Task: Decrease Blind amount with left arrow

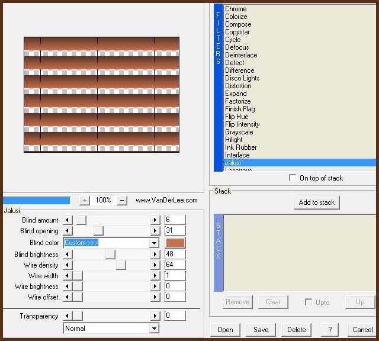Action: pyautogui.click(x=68, y=220)
